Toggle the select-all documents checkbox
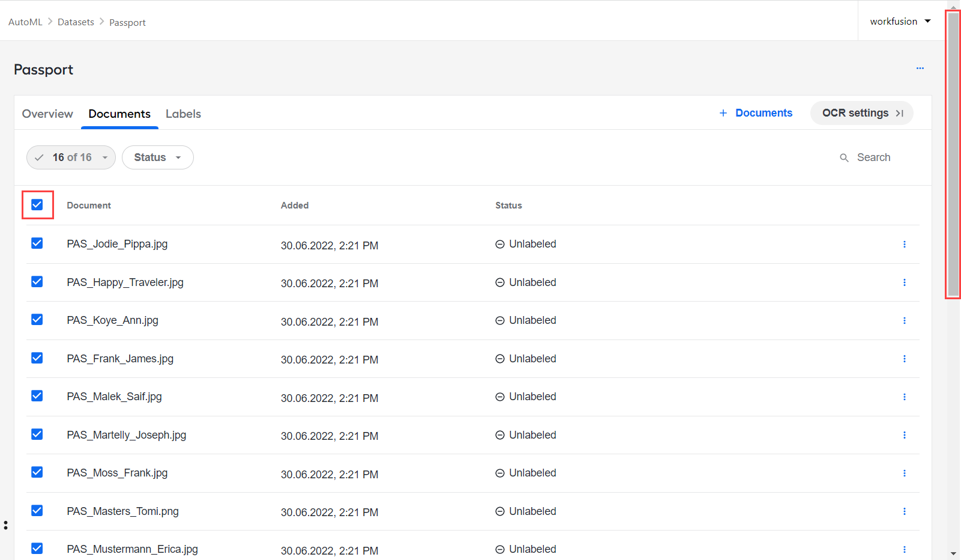This screenshot has height=560, width=961. pyautogui.click(x=37, y=205)
